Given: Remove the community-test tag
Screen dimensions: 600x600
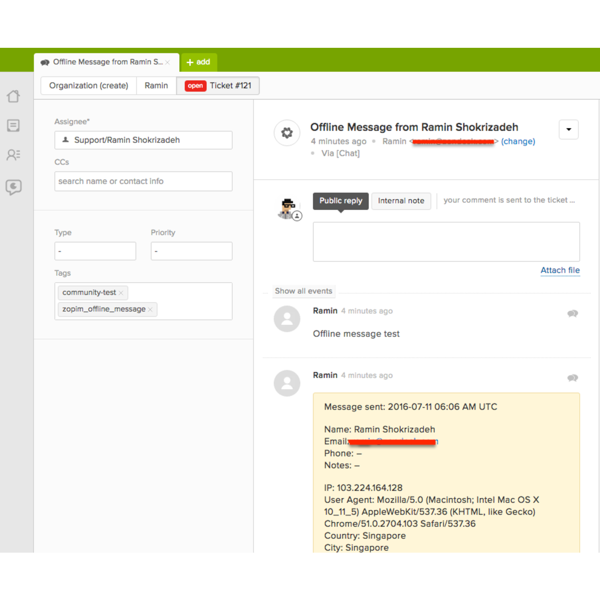Looking at the screenshot, I should (121, 293).
